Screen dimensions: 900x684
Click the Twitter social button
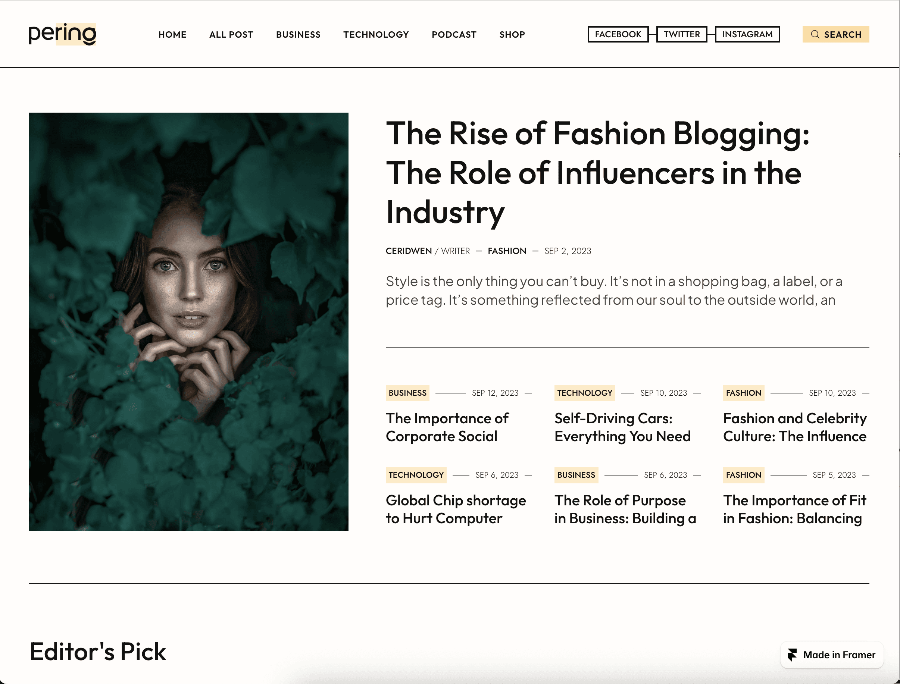[x=682, y=34]
